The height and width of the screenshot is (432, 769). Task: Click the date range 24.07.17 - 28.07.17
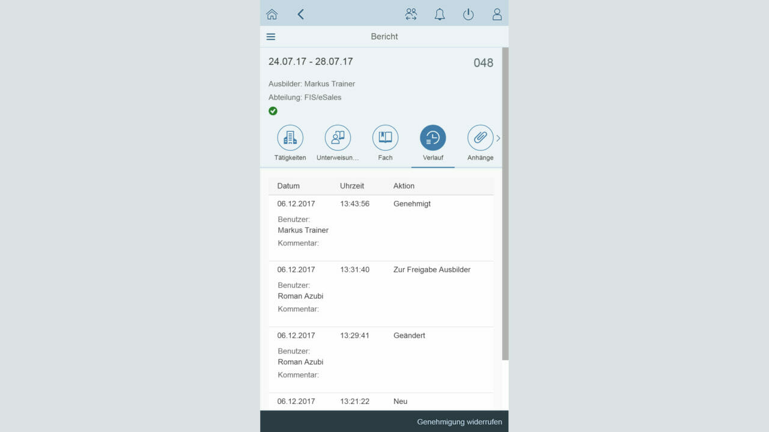tap(311, 62)
